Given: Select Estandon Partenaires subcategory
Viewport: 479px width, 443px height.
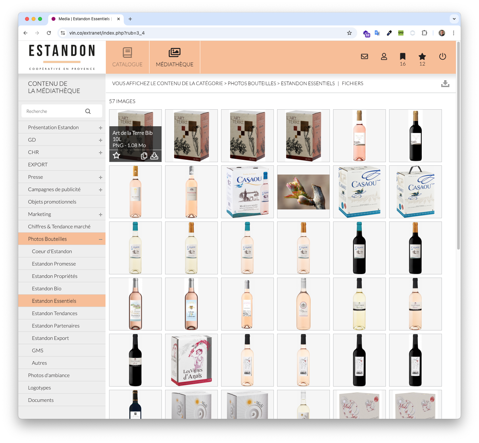Looking at the screenshot, I should click(x=62, y=326).
